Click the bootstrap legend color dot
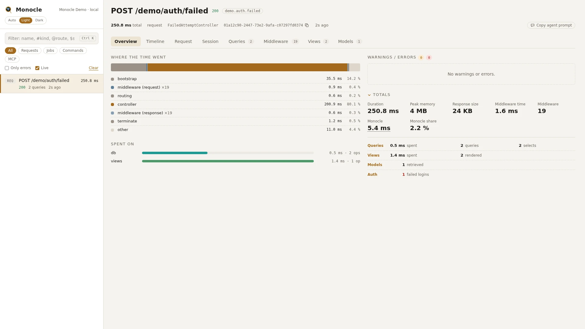Viewport: 585px width, 329px height. coord(112,79)
